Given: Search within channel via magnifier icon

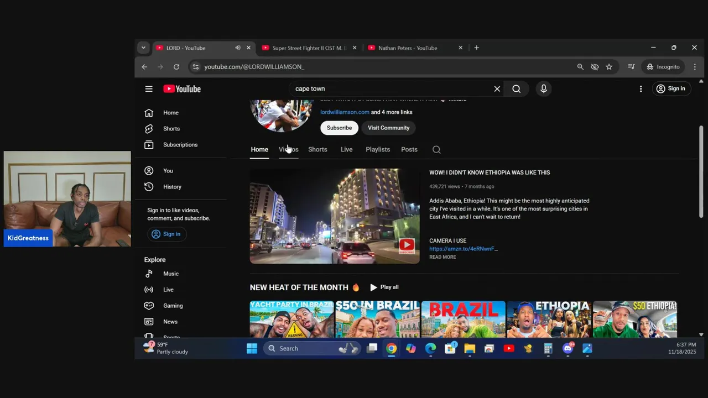Looking at the screenshot, I should [436, 149].
